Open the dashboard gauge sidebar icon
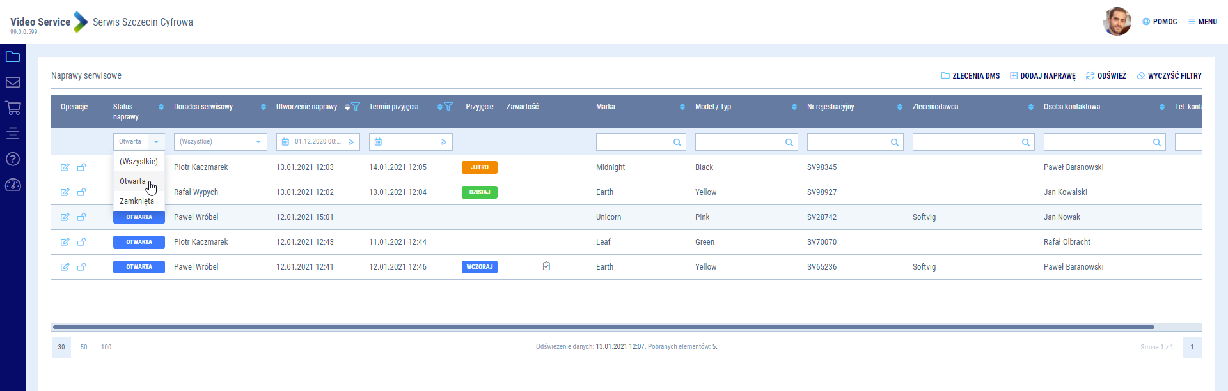Image resolution: width=1228 pixels, height=391 pixels. click(x=13, y=185)
